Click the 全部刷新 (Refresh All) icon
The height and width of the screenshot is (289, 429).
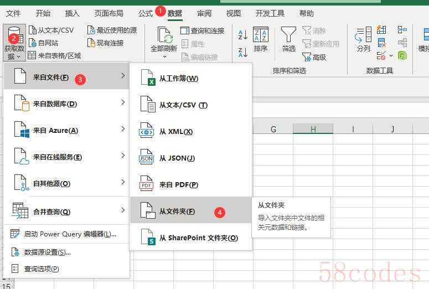tap(164, 35)
